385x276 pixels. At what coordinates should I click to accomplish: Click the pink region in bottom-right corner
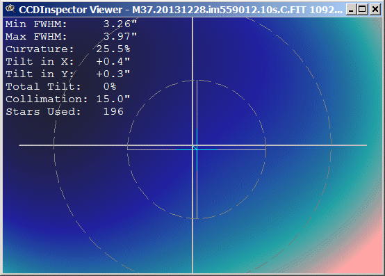tap(368, 258)
